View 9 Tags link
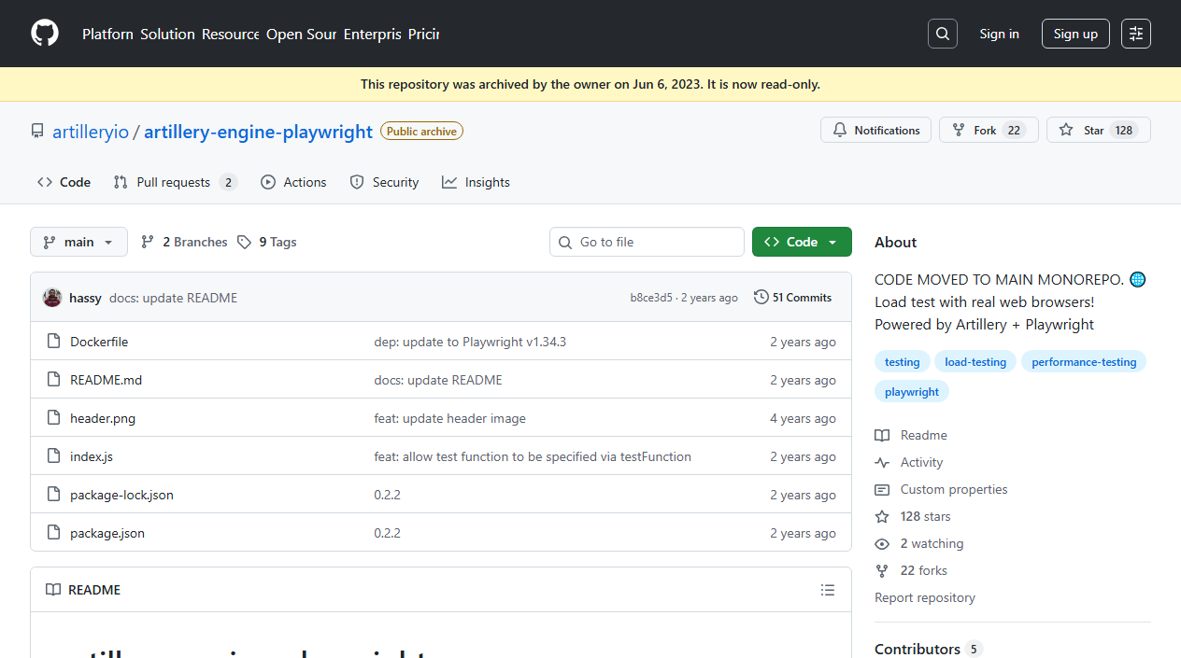This screenshot has height=658, width=1181. click(x=266, y=242)
